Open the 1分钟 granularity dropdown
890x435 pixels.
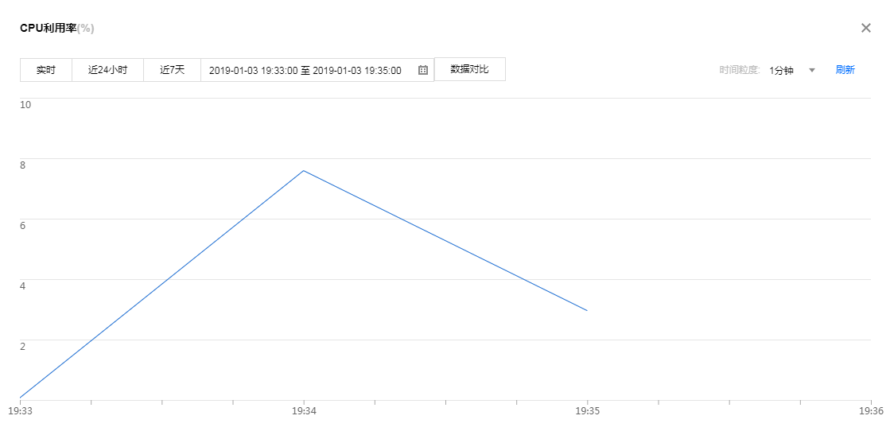coord(782,70)
